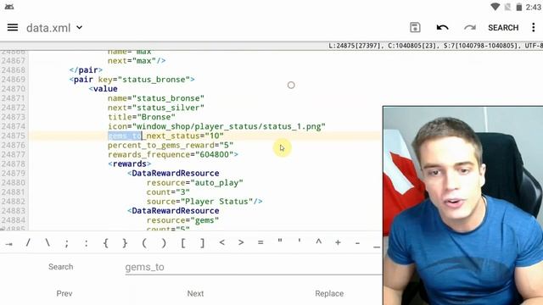Insert a backslash symbol
This screenshot has width=543, height=305.
point(48,243)
